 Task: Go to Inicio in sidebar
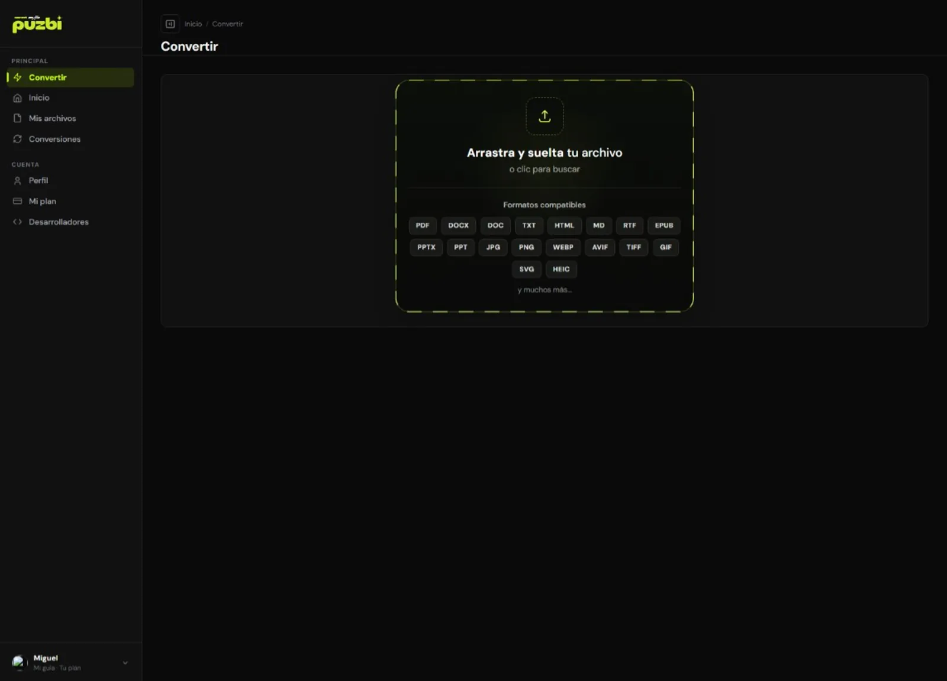(70, 98)
